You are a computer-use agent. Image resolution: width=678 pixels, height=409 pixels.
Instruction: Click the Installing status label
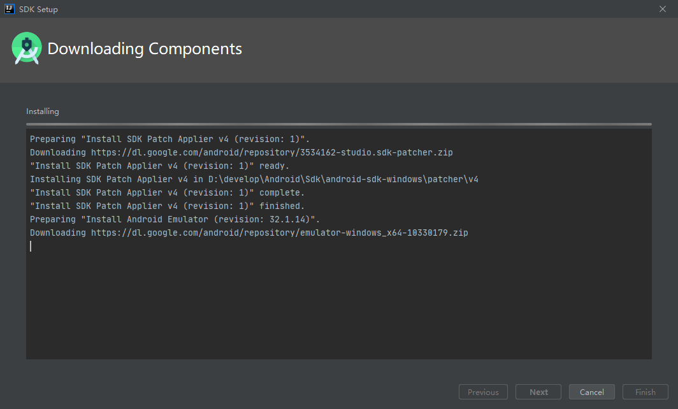click(x=42, y=111)
